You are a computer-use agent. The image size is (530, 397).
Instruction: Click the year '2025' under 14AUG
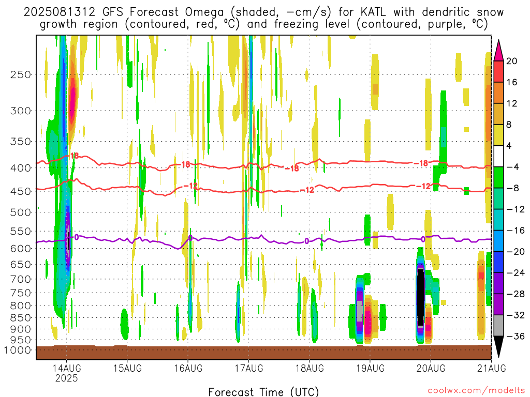point(67,378)
